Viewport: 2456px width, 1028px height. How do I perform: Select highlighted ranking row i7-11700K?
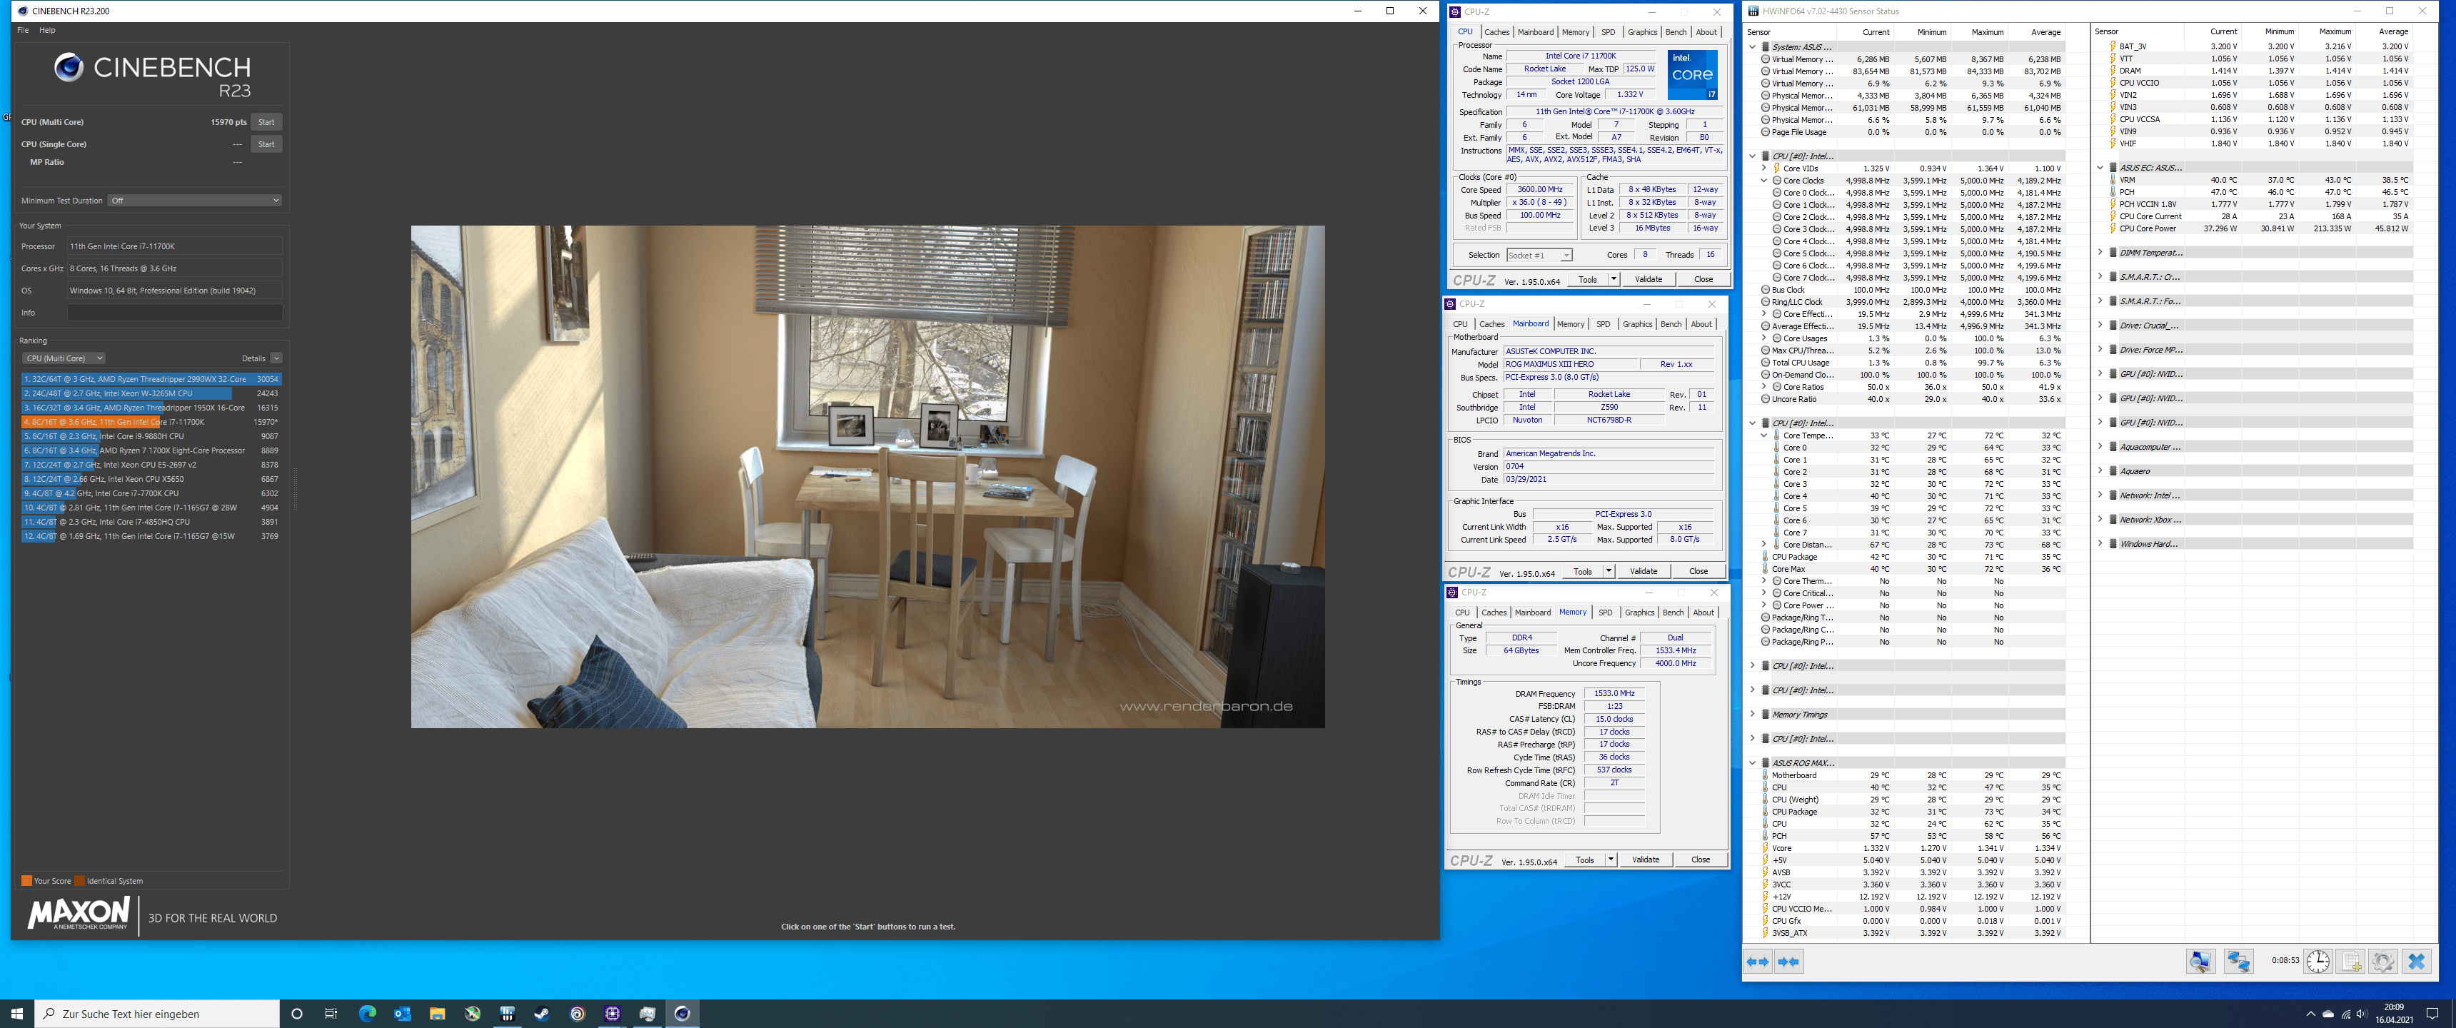151,423
